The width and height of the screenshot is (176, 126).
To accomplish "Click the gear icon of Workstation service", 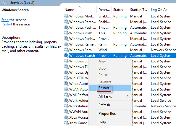I will pos(66,106).
